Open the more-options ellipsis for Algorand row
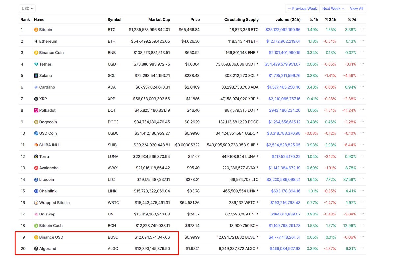This screenshot has width=395, height=258. tap(362, 248)
